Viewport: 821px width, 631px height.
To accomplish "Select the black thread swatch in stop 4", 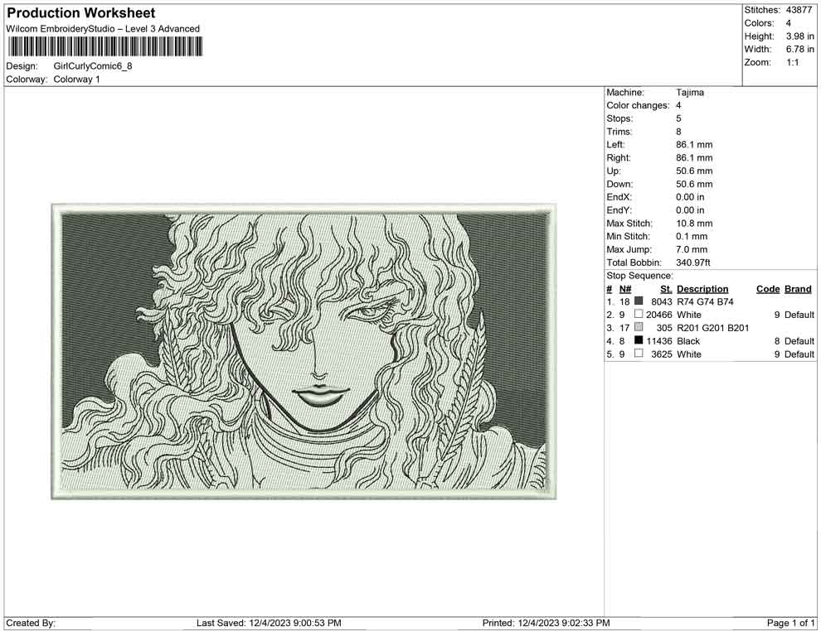I will 639,340.
